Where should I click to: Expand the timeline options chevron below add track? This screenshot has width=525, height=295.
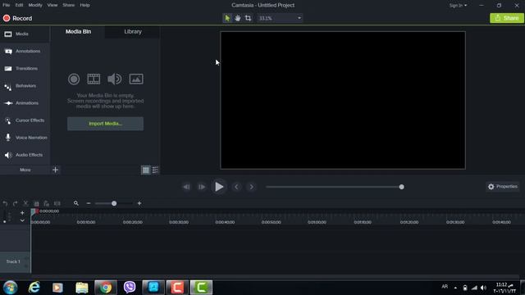[x=22, y=220]
